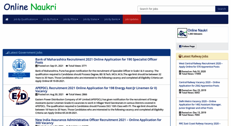Click the Search for jobs input field

pos(176,9)
